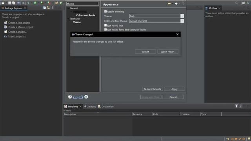Toggle Use mixed fonts and colors for labels

coord(105,30)
